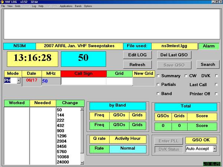Check the Printer Off option
Image resolution: width=223 pixels, height=167 pixels.
216,94
